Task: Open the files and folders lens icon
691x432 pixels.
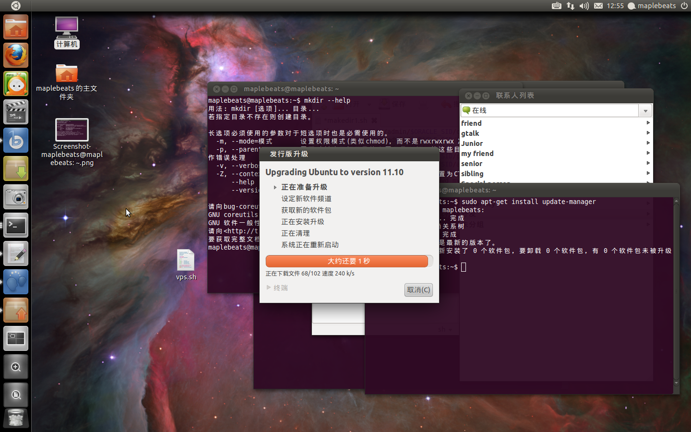Action: pyautogui.click(x=16, y=395)
